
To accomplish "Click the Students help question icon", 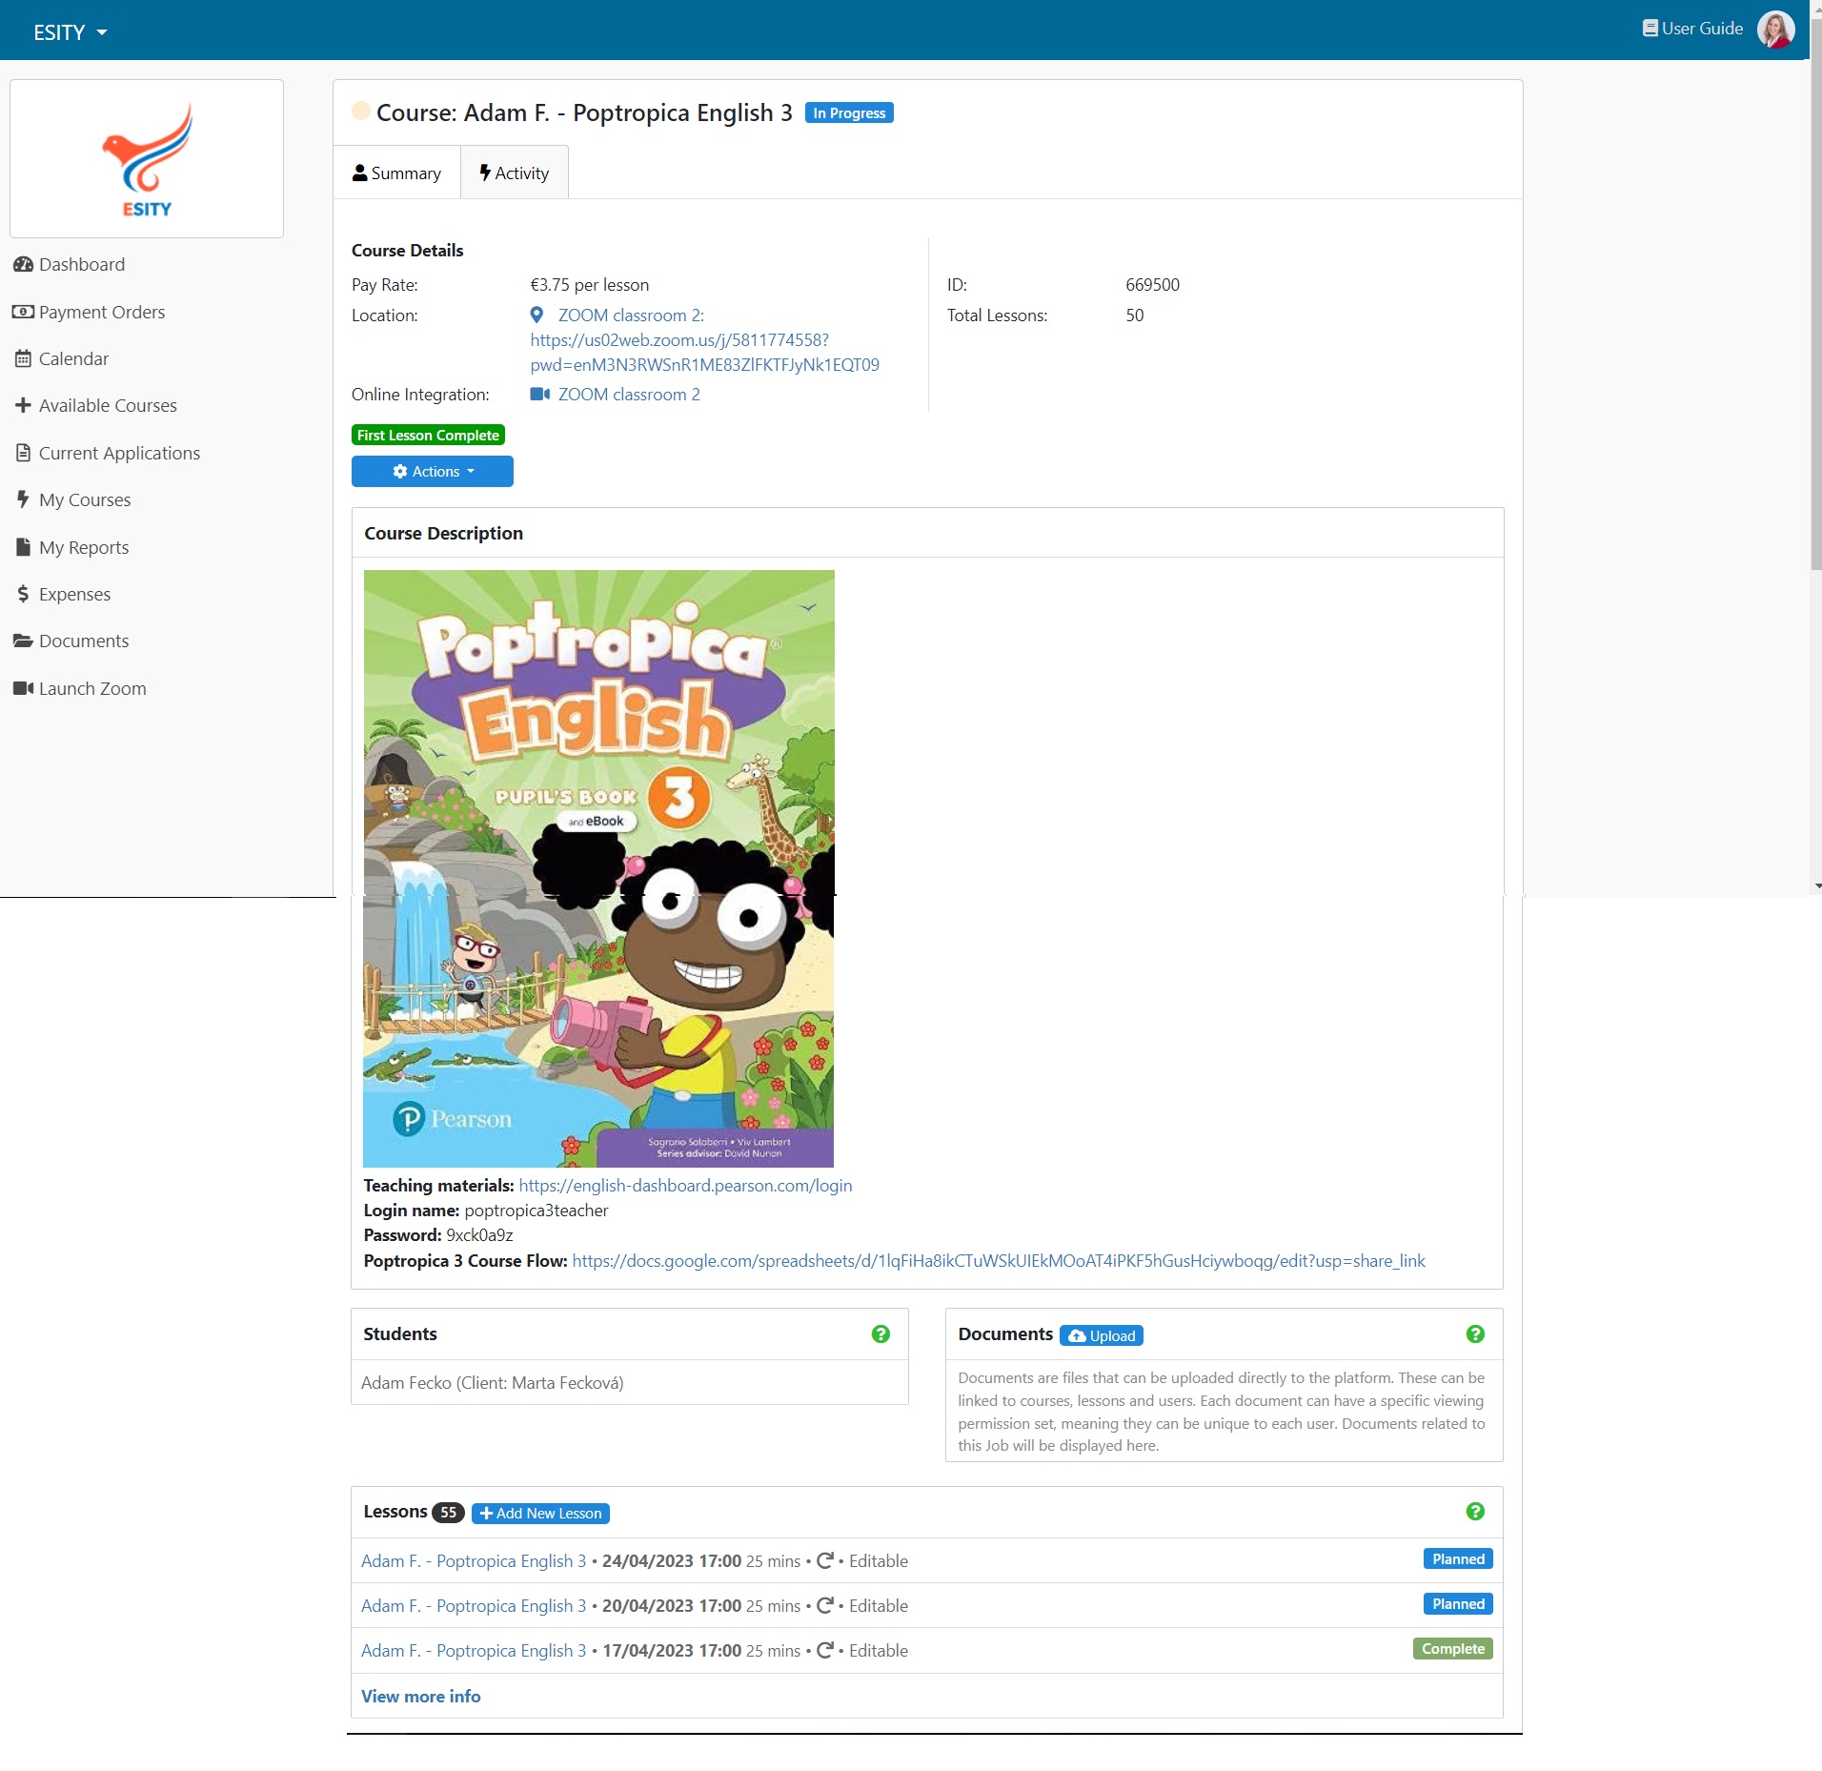I will (881, 1334).
